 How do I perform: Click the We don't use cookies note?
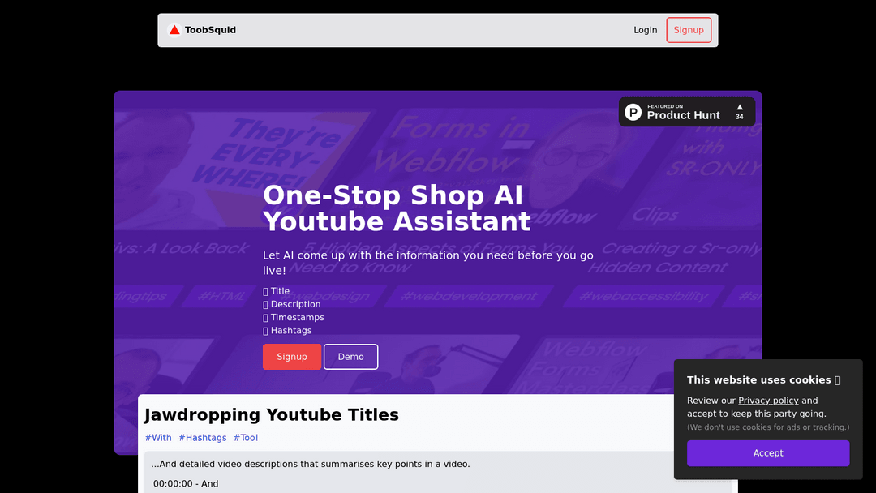point(768,427)
